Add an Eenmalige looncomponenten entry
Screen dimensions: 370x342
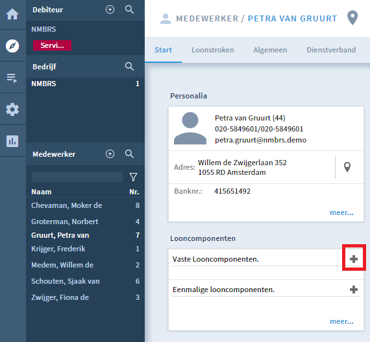point(354,290)
